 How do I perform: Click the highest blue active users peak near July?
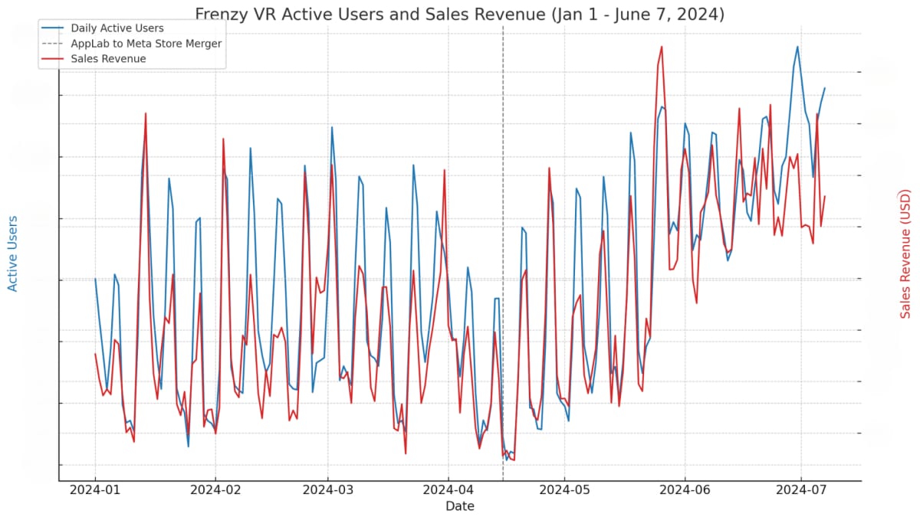tap(797, 47)
